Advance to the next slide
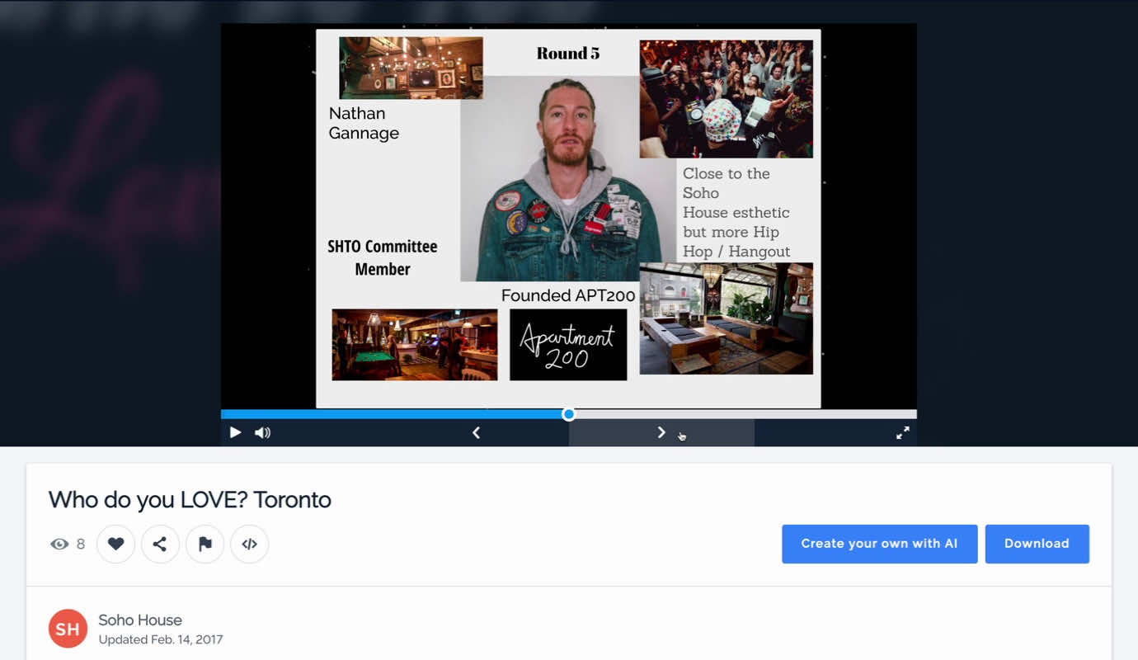Screen dimensions: 1138x660 coord(661,432)
